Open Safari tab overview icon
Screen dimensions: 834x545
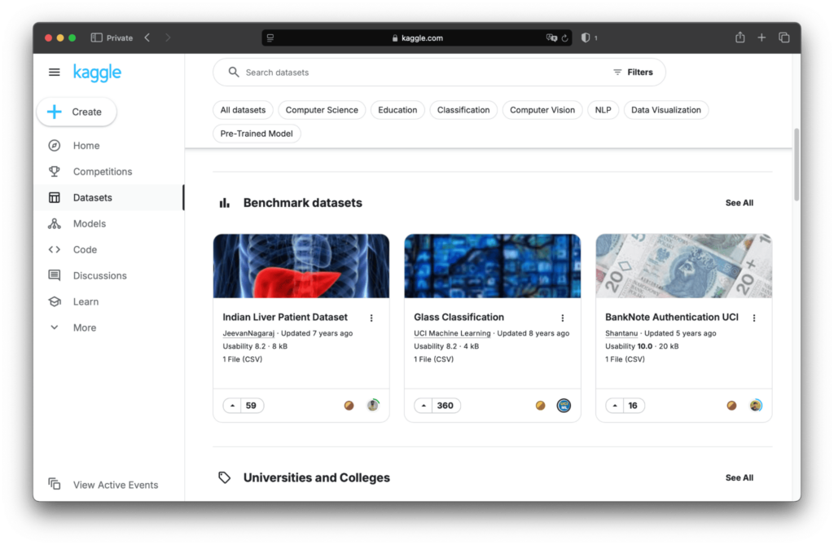pyautogui.click(x=784, y=37)
